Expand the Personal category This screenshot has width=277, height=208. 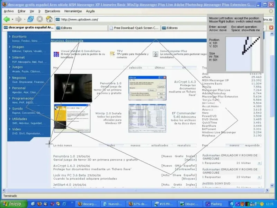click(x=19, y=88)
